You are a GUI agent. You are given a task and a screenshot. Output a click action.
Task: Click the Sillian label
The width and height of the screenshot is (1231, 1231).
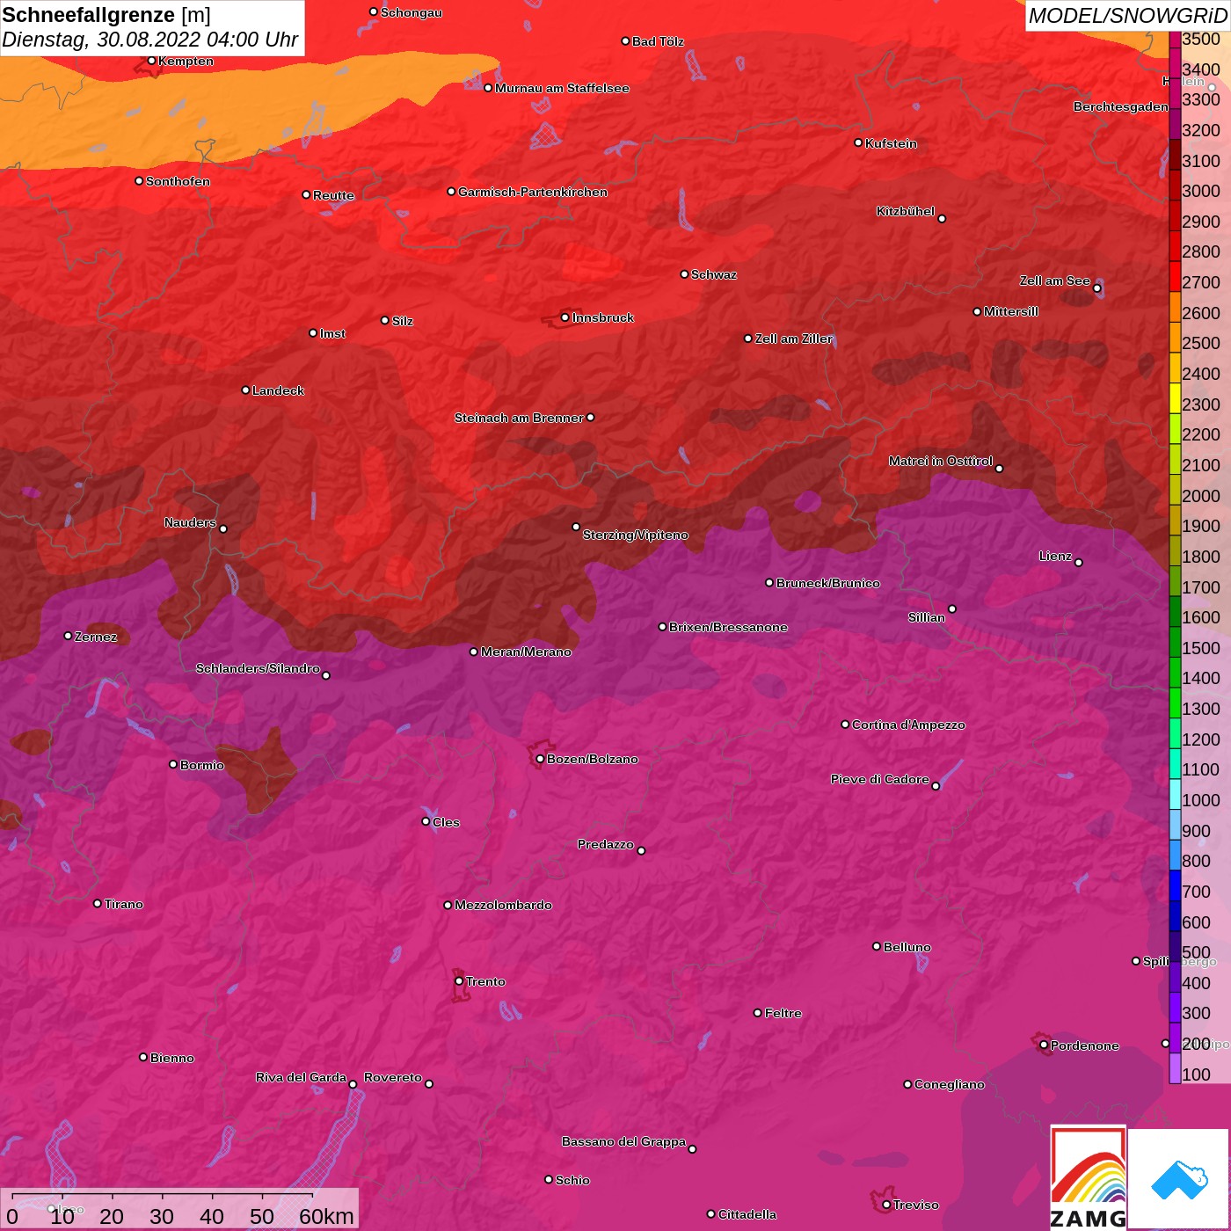(927, 617)
